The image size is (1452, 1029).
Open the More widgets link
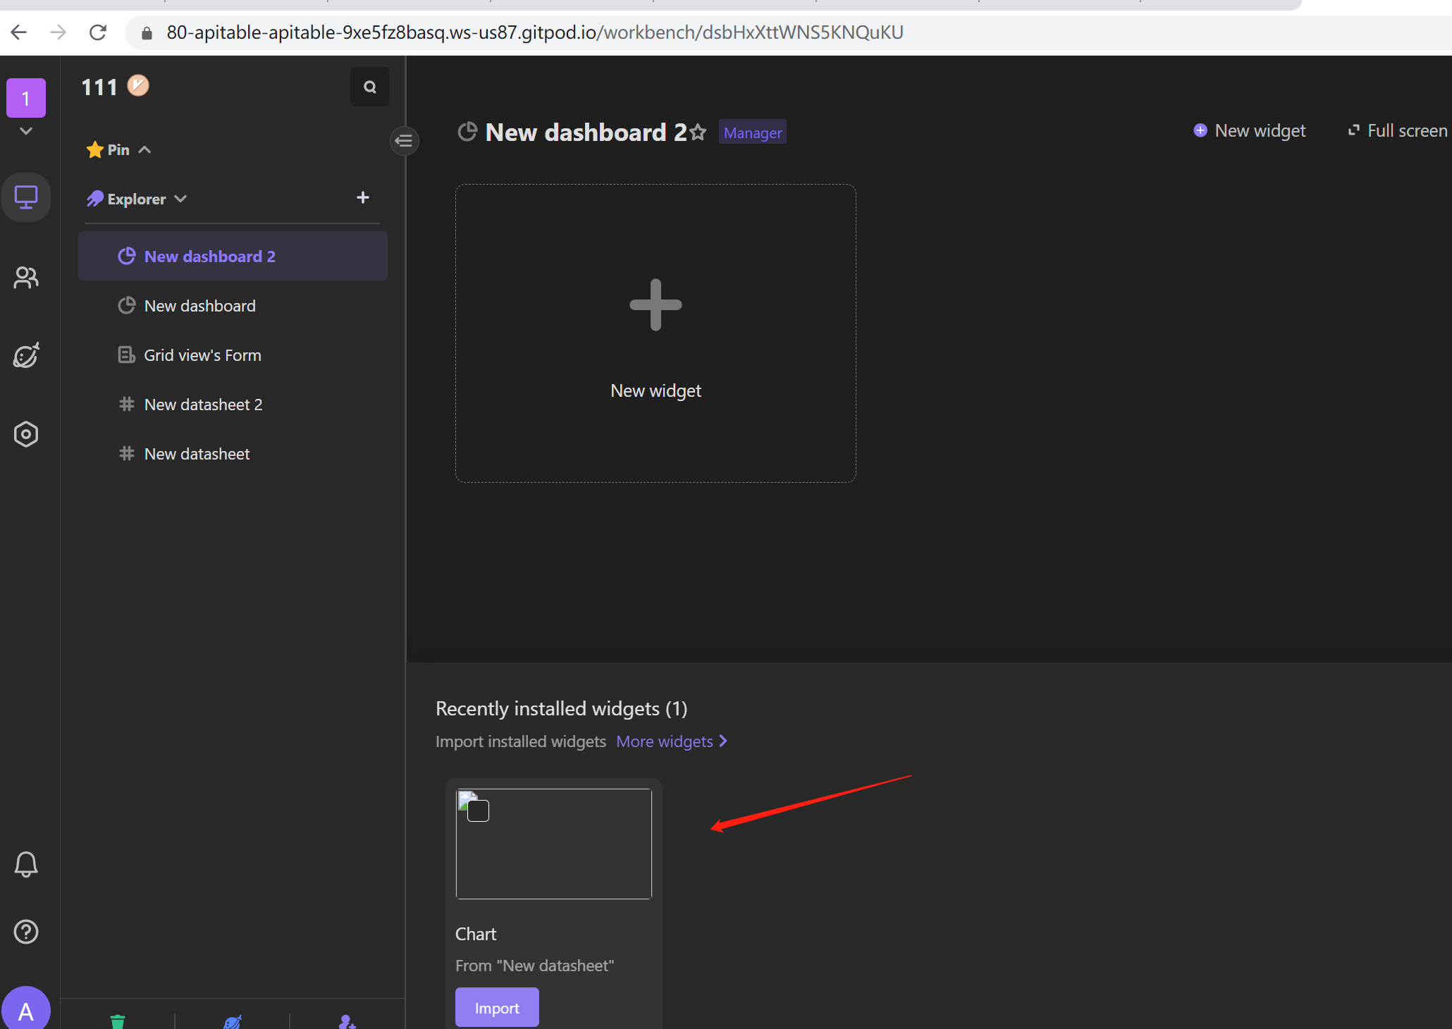[x=665, y=741]
